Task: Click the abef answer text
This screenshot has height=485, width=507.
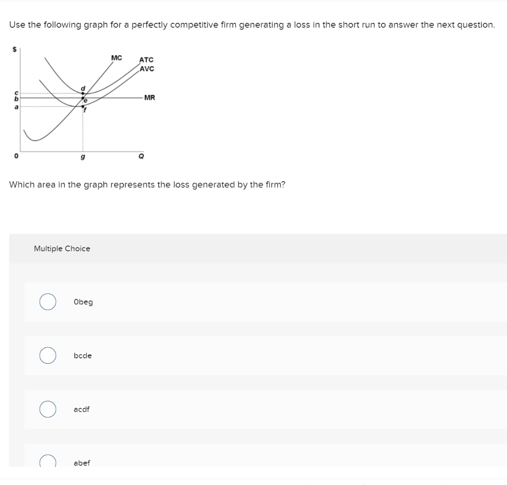Action: 82,463
